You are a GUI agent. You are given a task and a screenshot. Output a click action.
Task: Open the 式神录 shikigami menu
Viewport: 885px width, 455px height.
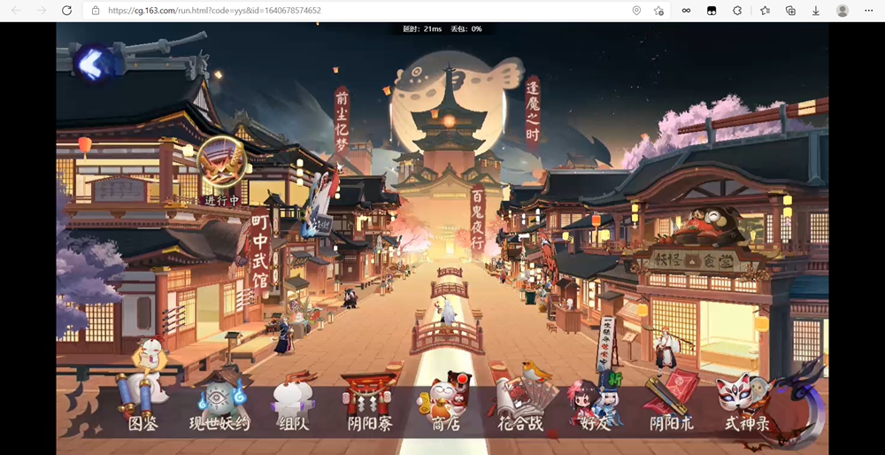click(747, 402)
